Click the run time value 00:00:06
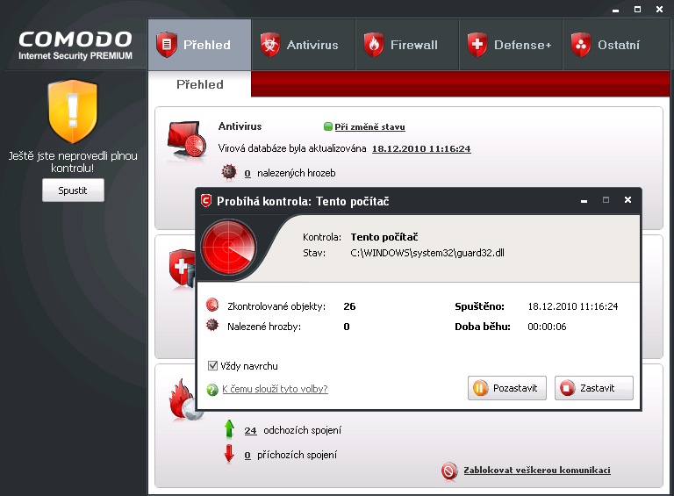 point(547,327)
